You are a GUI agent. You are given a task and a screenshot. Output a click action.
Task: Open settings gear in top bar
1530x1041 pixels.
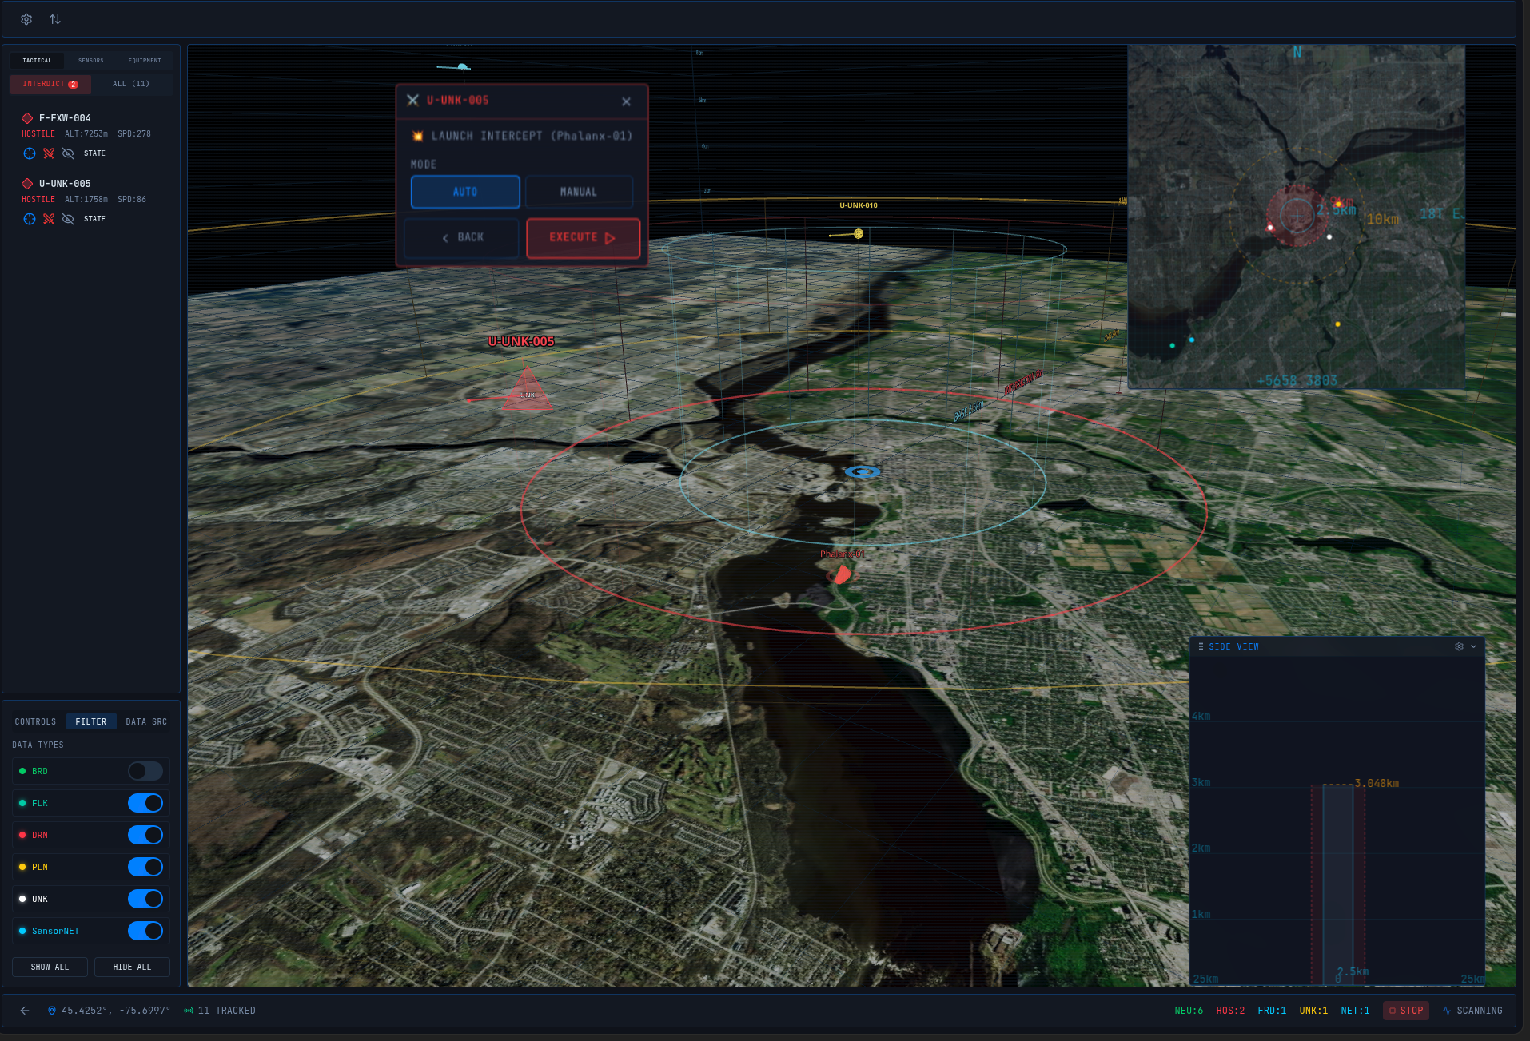tap(26, 19)
